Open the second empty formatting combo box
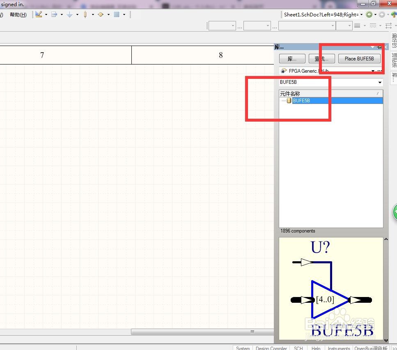The width and height of the screenshot is (397, 350). [x=257, y=25]
